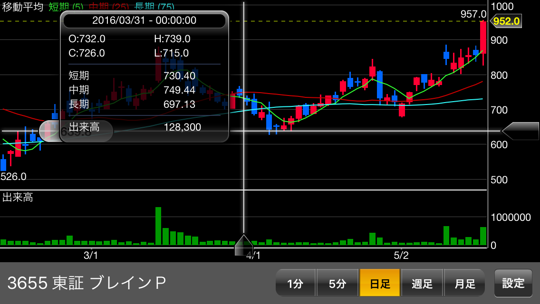Tap the tallest green volume bar

click(158, 226)
